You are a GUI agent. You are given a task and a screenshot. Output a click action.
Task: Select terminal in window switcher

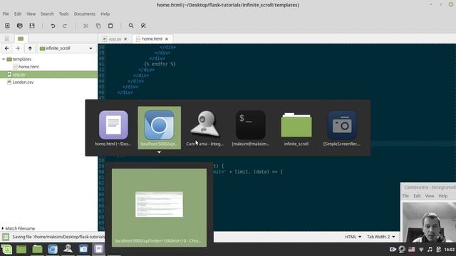coord(250,128)
